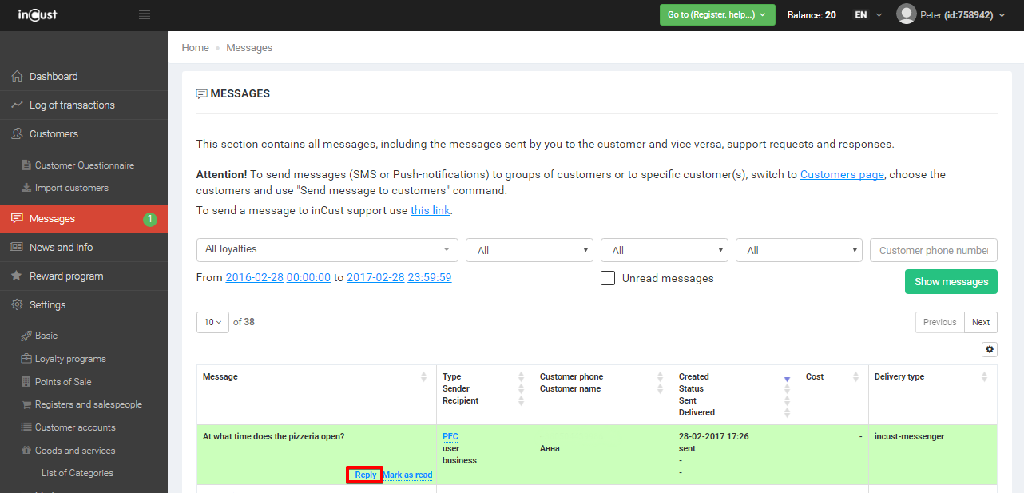Reply to the pizzeria message

[365, 475]
